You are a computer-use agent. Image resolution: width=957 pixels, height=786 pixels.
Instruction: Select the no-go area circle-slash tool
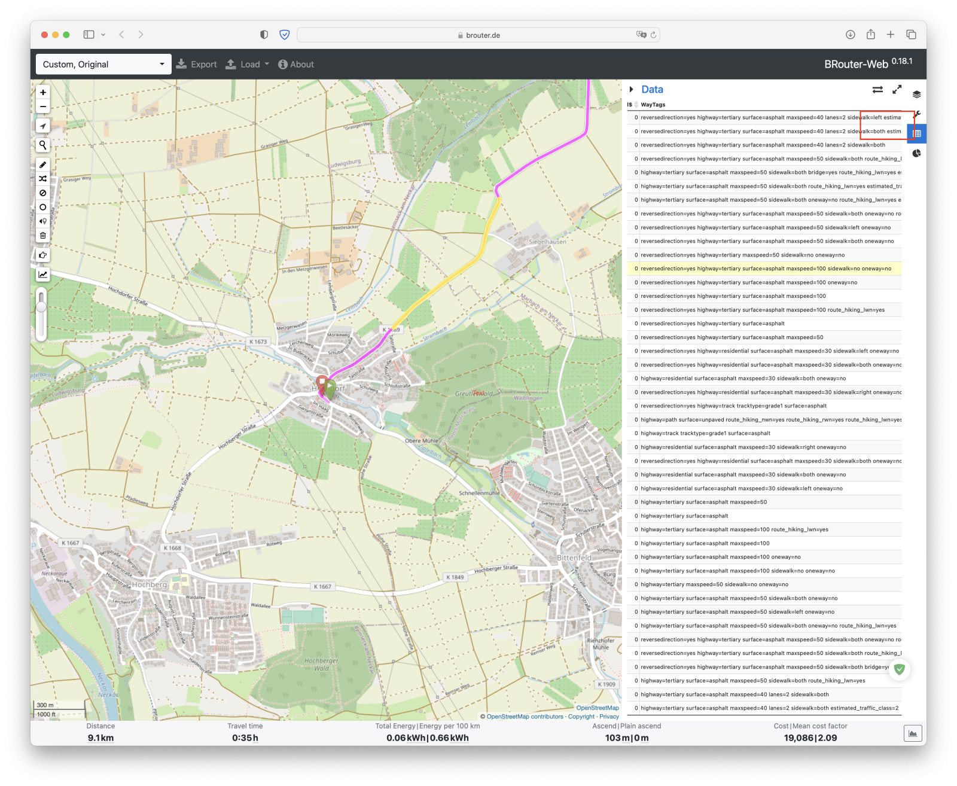[42, 193]
